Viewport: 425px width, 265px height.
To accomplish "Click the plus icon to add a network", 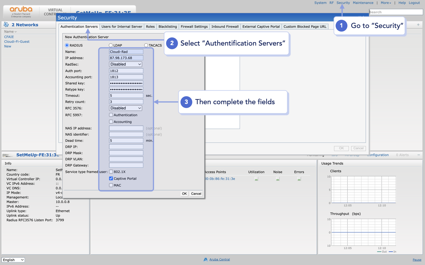I will click(418, 25).
